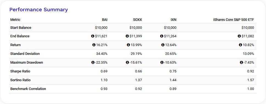Click info icon next to SOXX end balance
Image resolution: width=266 pixels, height=104 pixels.
tap(127, 36)
